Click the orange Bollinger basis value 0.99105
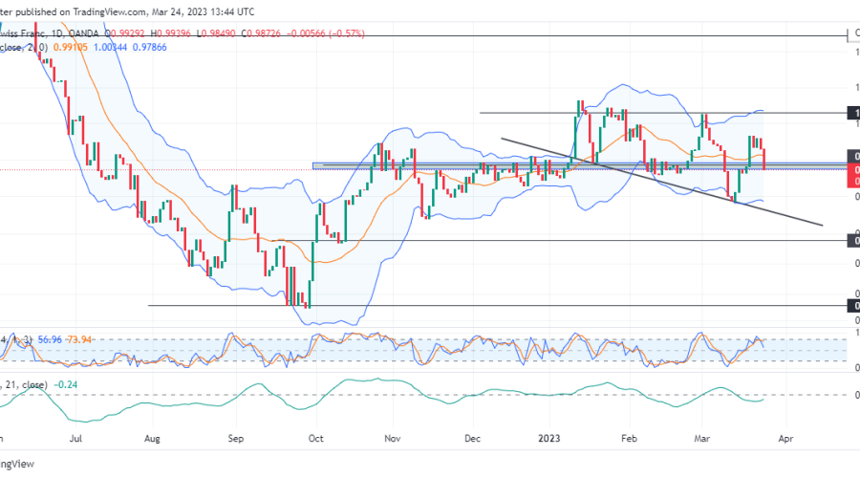Image resolution: width=860 pixels, height=478 pixels. 70,47
